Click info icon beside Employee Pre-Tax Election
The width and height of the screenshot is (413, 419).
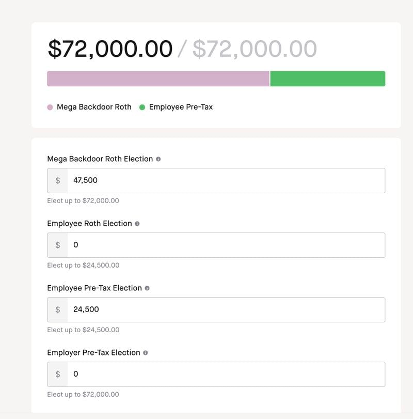[x=147, y=288]
